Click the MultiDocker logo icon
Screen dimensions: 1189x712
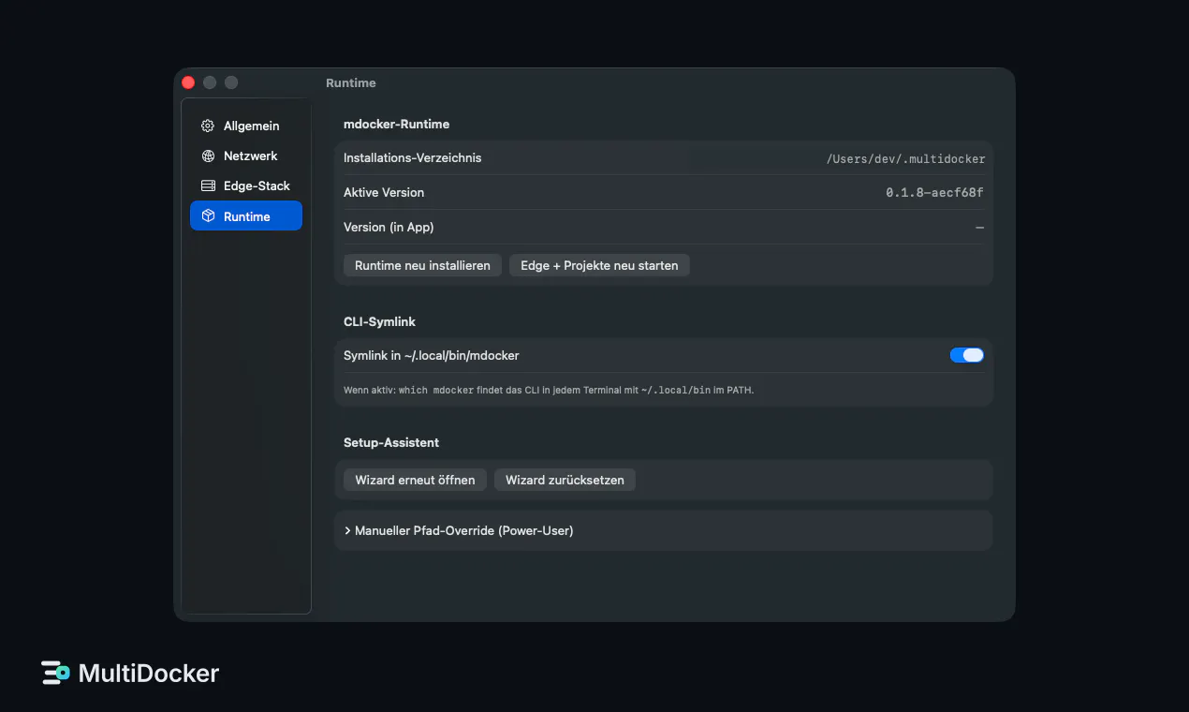[x=55, y=673]
